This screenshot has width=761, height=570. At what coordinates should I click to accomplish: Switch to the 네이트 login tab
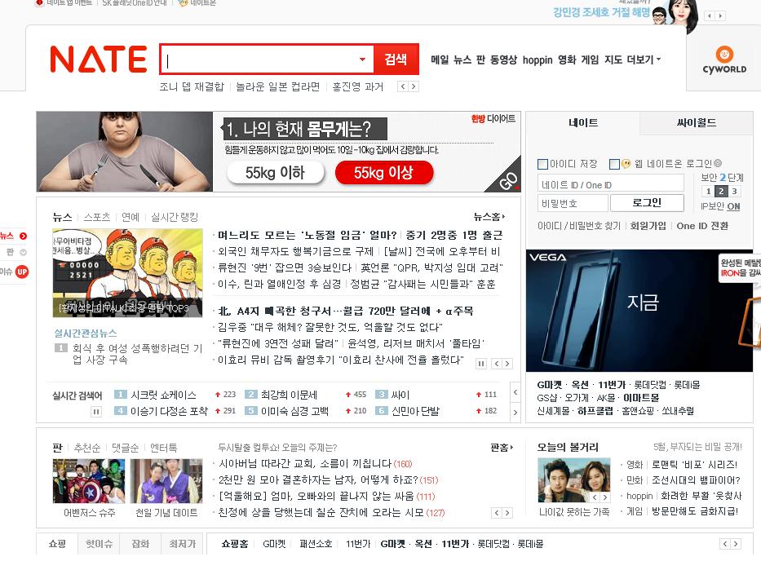click(583, 123)
